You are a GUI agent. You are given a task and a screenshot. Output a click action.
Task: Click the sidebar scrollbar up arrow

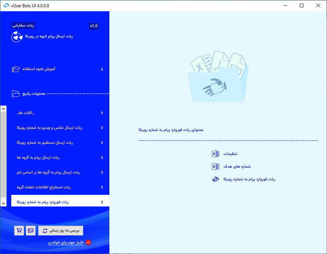[x=3, y=109]
